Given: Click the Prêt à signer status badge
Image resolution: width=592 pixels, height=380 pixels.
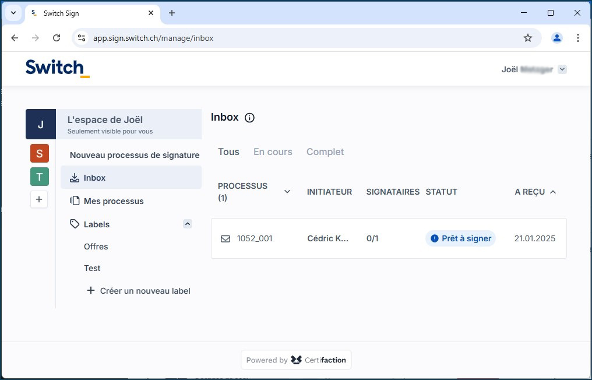Looking at the screenshot, I should click(460, 238).
